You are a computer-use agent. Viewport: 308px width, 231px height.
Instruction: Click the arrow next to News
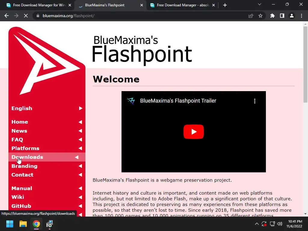[80, 131]
